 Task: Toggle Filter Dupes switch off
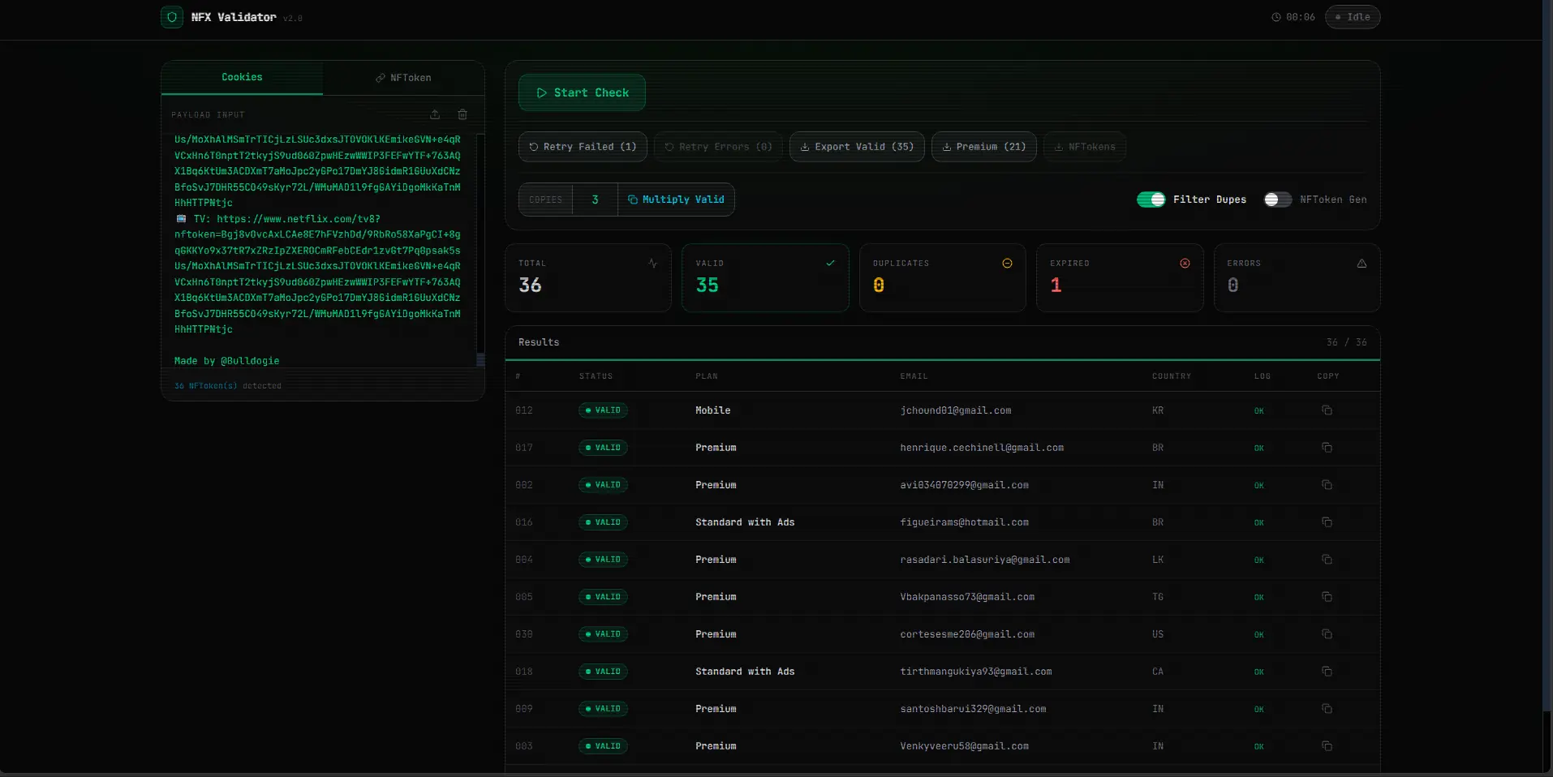pyautogui.click(x=1151, y=200)
